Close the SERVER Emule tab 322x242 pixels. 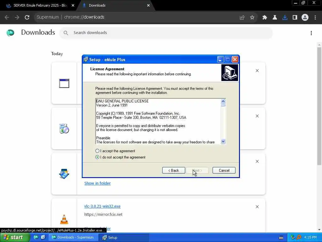(x=73, y=6)
